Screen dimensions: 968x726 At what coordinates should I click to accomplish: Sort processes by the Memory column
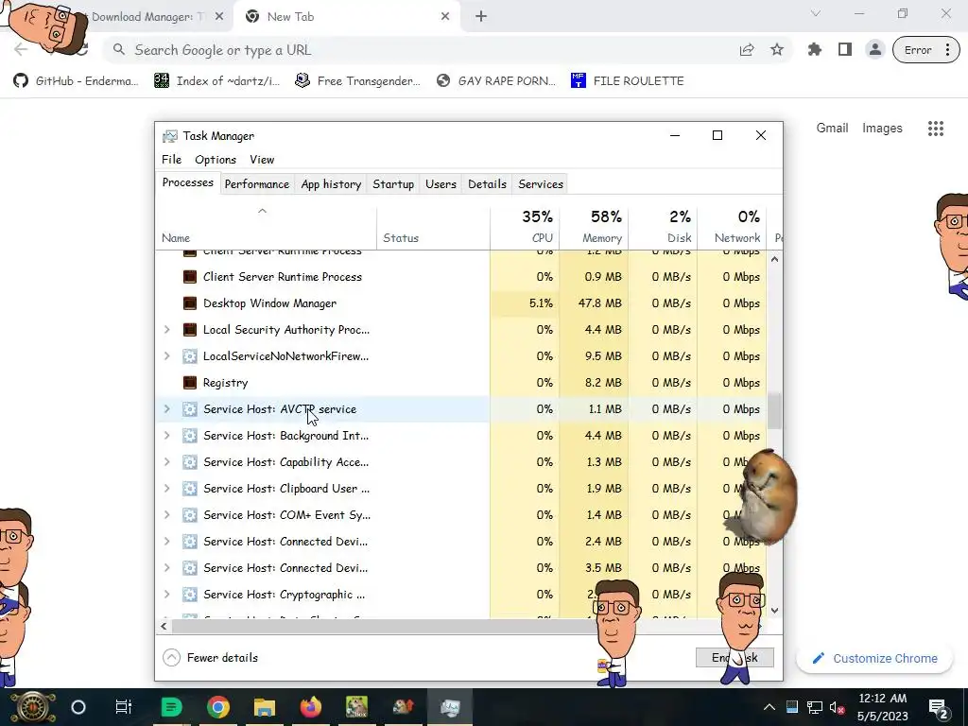[594, 227]
